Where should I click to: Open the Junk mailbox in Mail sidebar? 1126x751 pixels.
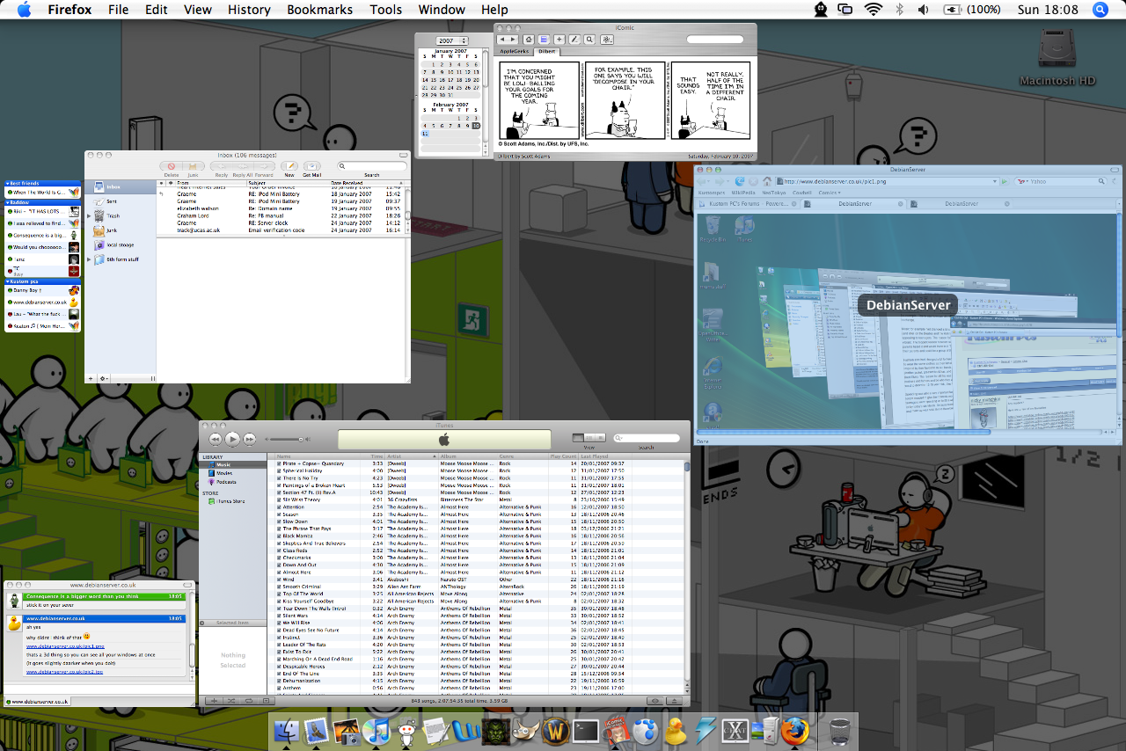(111, 230)
